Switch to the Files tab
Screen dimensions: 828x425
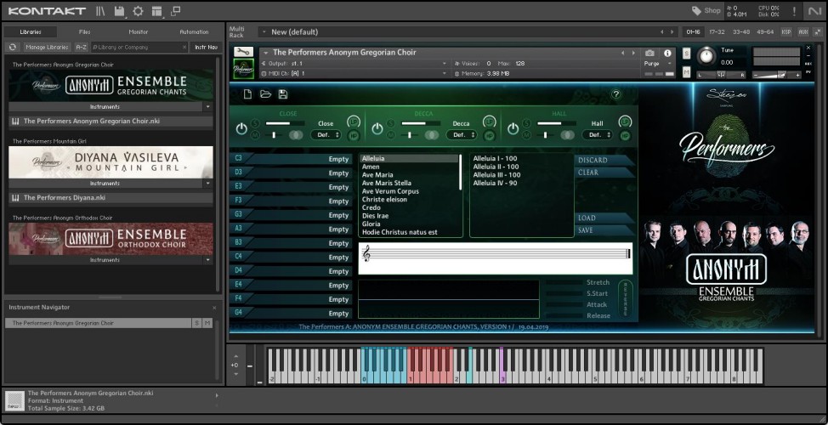tap(84, 31)
